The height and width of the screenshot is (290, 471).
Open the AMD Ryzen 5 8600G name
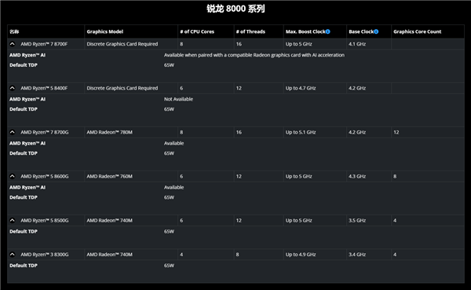(45, 176)
